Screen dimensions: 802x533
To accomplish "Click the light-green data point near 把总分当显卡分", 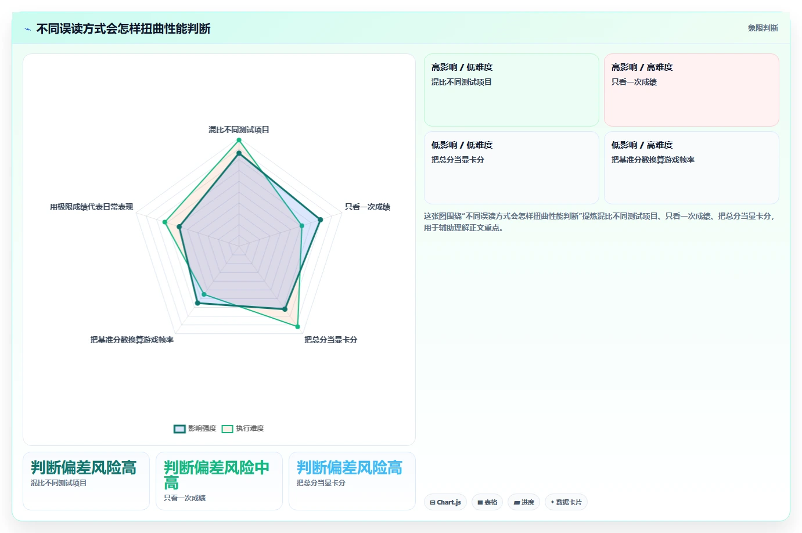I will [298, 327].
